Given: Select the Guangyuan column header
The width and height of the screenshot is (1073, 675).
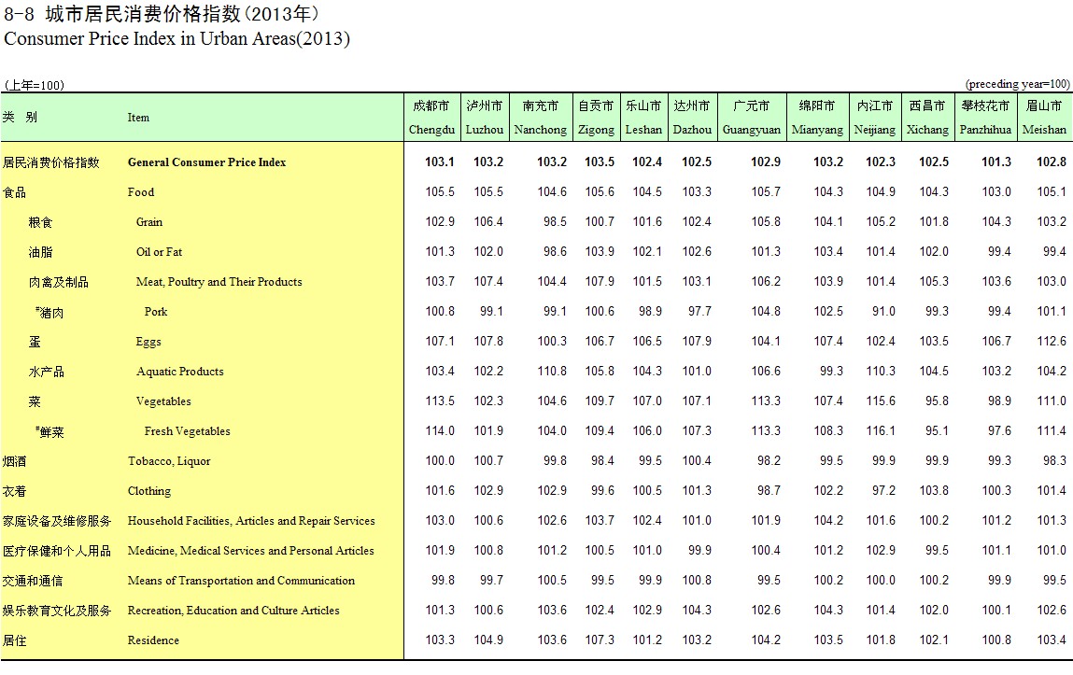Looking at the screenshot, I should click(752, 118).
